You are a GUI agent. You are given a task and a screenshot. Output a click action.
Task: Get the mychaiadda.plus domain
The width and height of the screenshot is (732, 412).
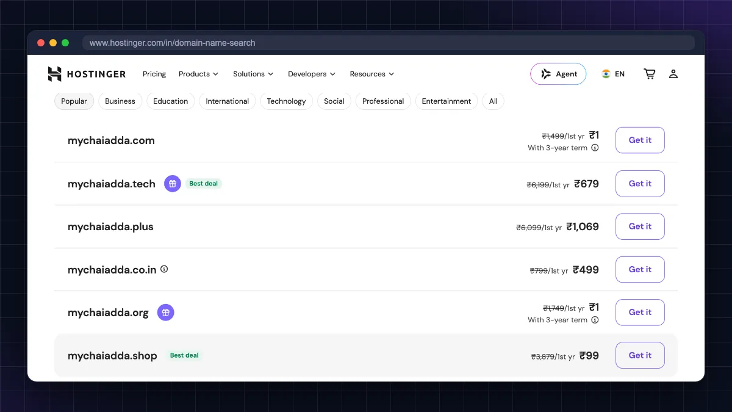pyautogui.click(x=640, y=226)
